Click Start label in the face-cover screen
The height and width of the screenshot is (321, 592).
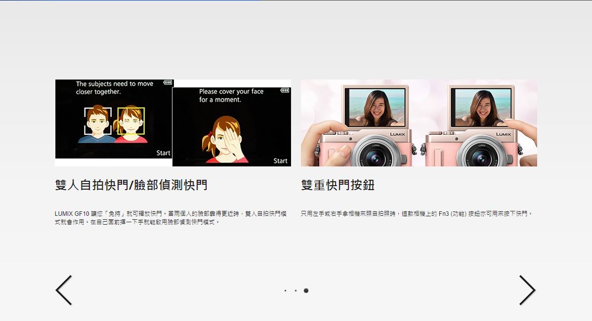[280, 160]
